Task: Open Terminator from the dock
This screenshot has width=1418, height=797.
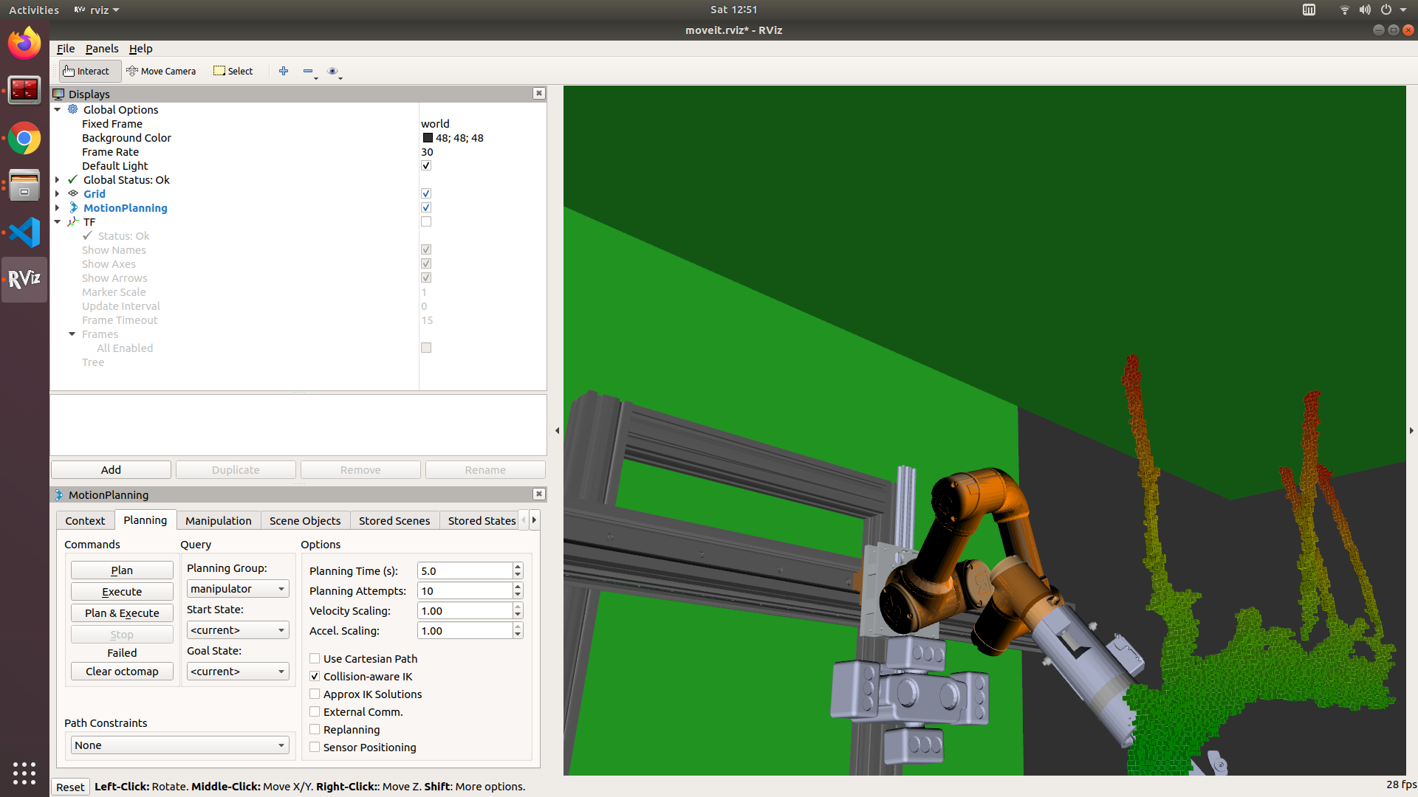Action: (24, 91)
